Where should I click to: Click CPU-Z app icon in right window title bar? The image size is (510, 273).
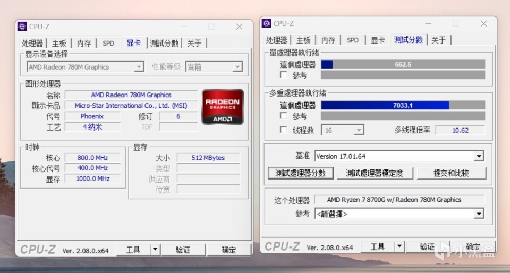pos(266,23)
